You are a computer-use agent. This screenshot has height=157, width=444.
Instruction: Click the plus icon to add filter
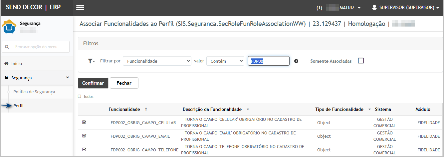pyautogui.click(x=296, y=61)
